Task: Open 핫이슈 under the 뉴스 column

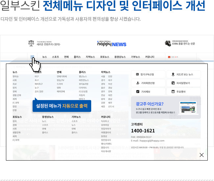Action: (x=15, y=76)
